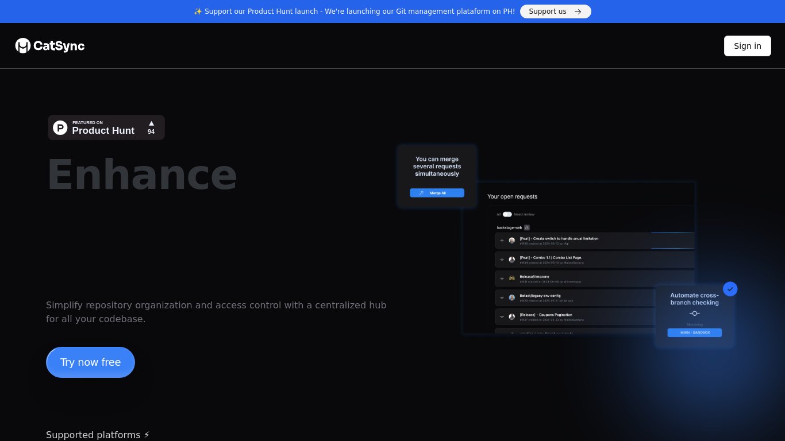Open the Featured on Product Hunt badge
Viewport: 785px width, 441px height.
click(106, 127)
